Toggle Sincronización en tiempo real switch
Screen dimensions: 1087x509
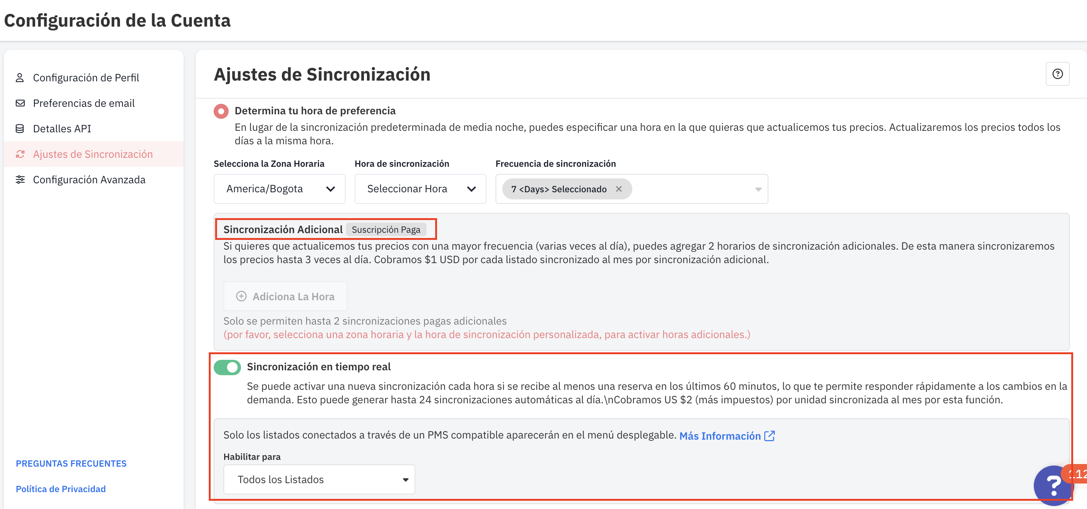227,367
